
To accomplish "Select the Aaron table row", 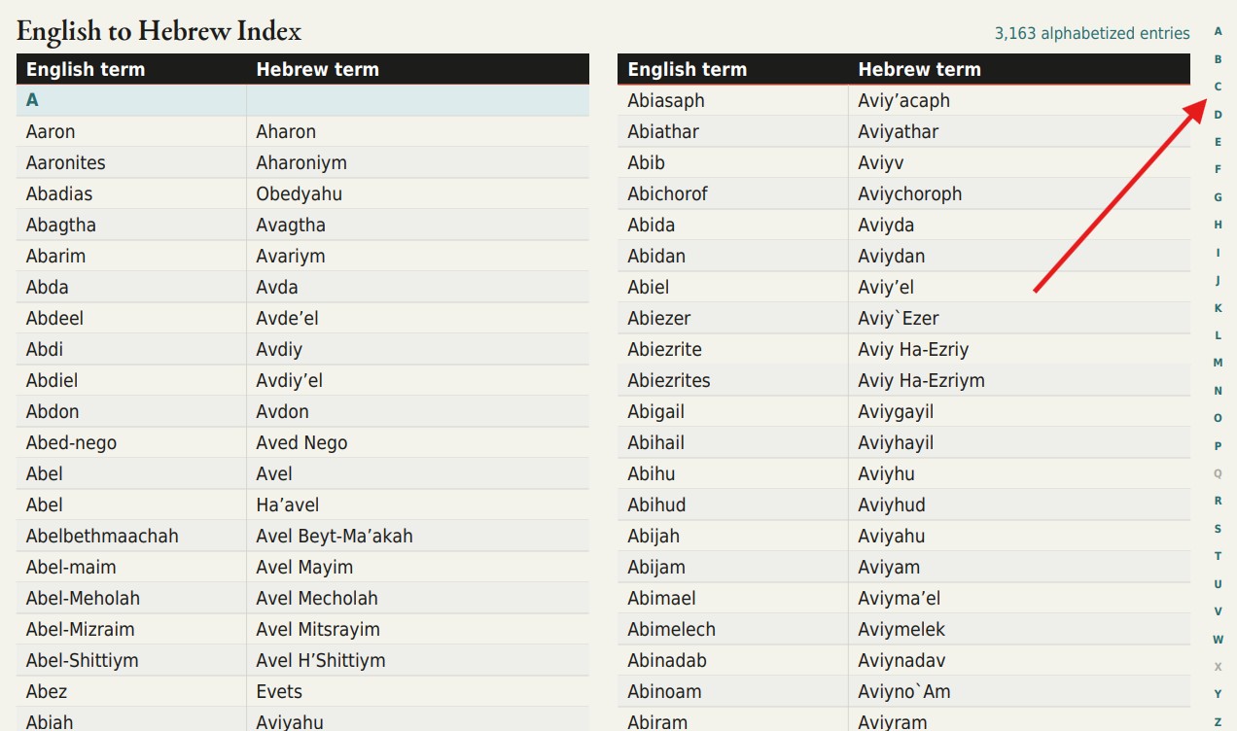I will point(302,131).
